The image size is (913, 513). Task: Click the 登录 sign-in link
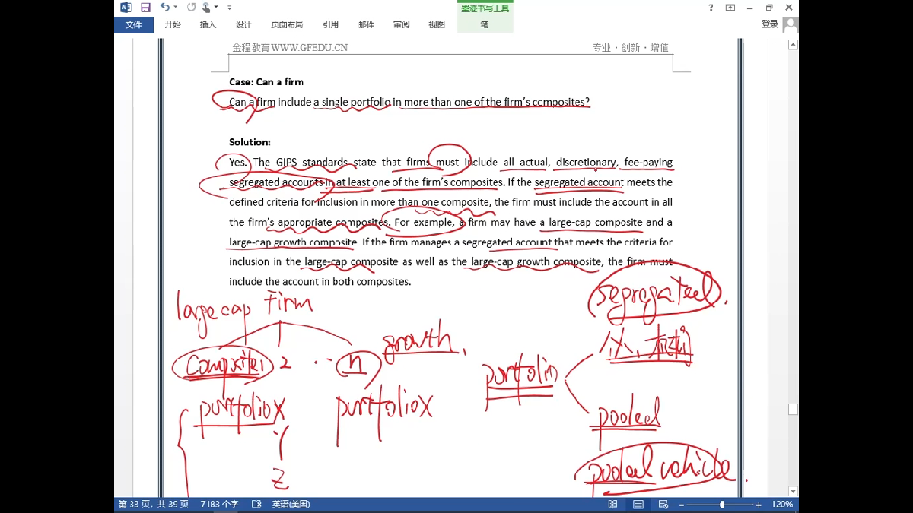point(769,24)
